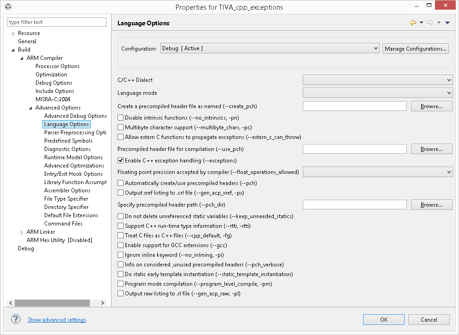Image resolution: width=459 pixels, height=335 pixels.
Task: Click the Show advanced settings link
Action: [x=57, y=320]
